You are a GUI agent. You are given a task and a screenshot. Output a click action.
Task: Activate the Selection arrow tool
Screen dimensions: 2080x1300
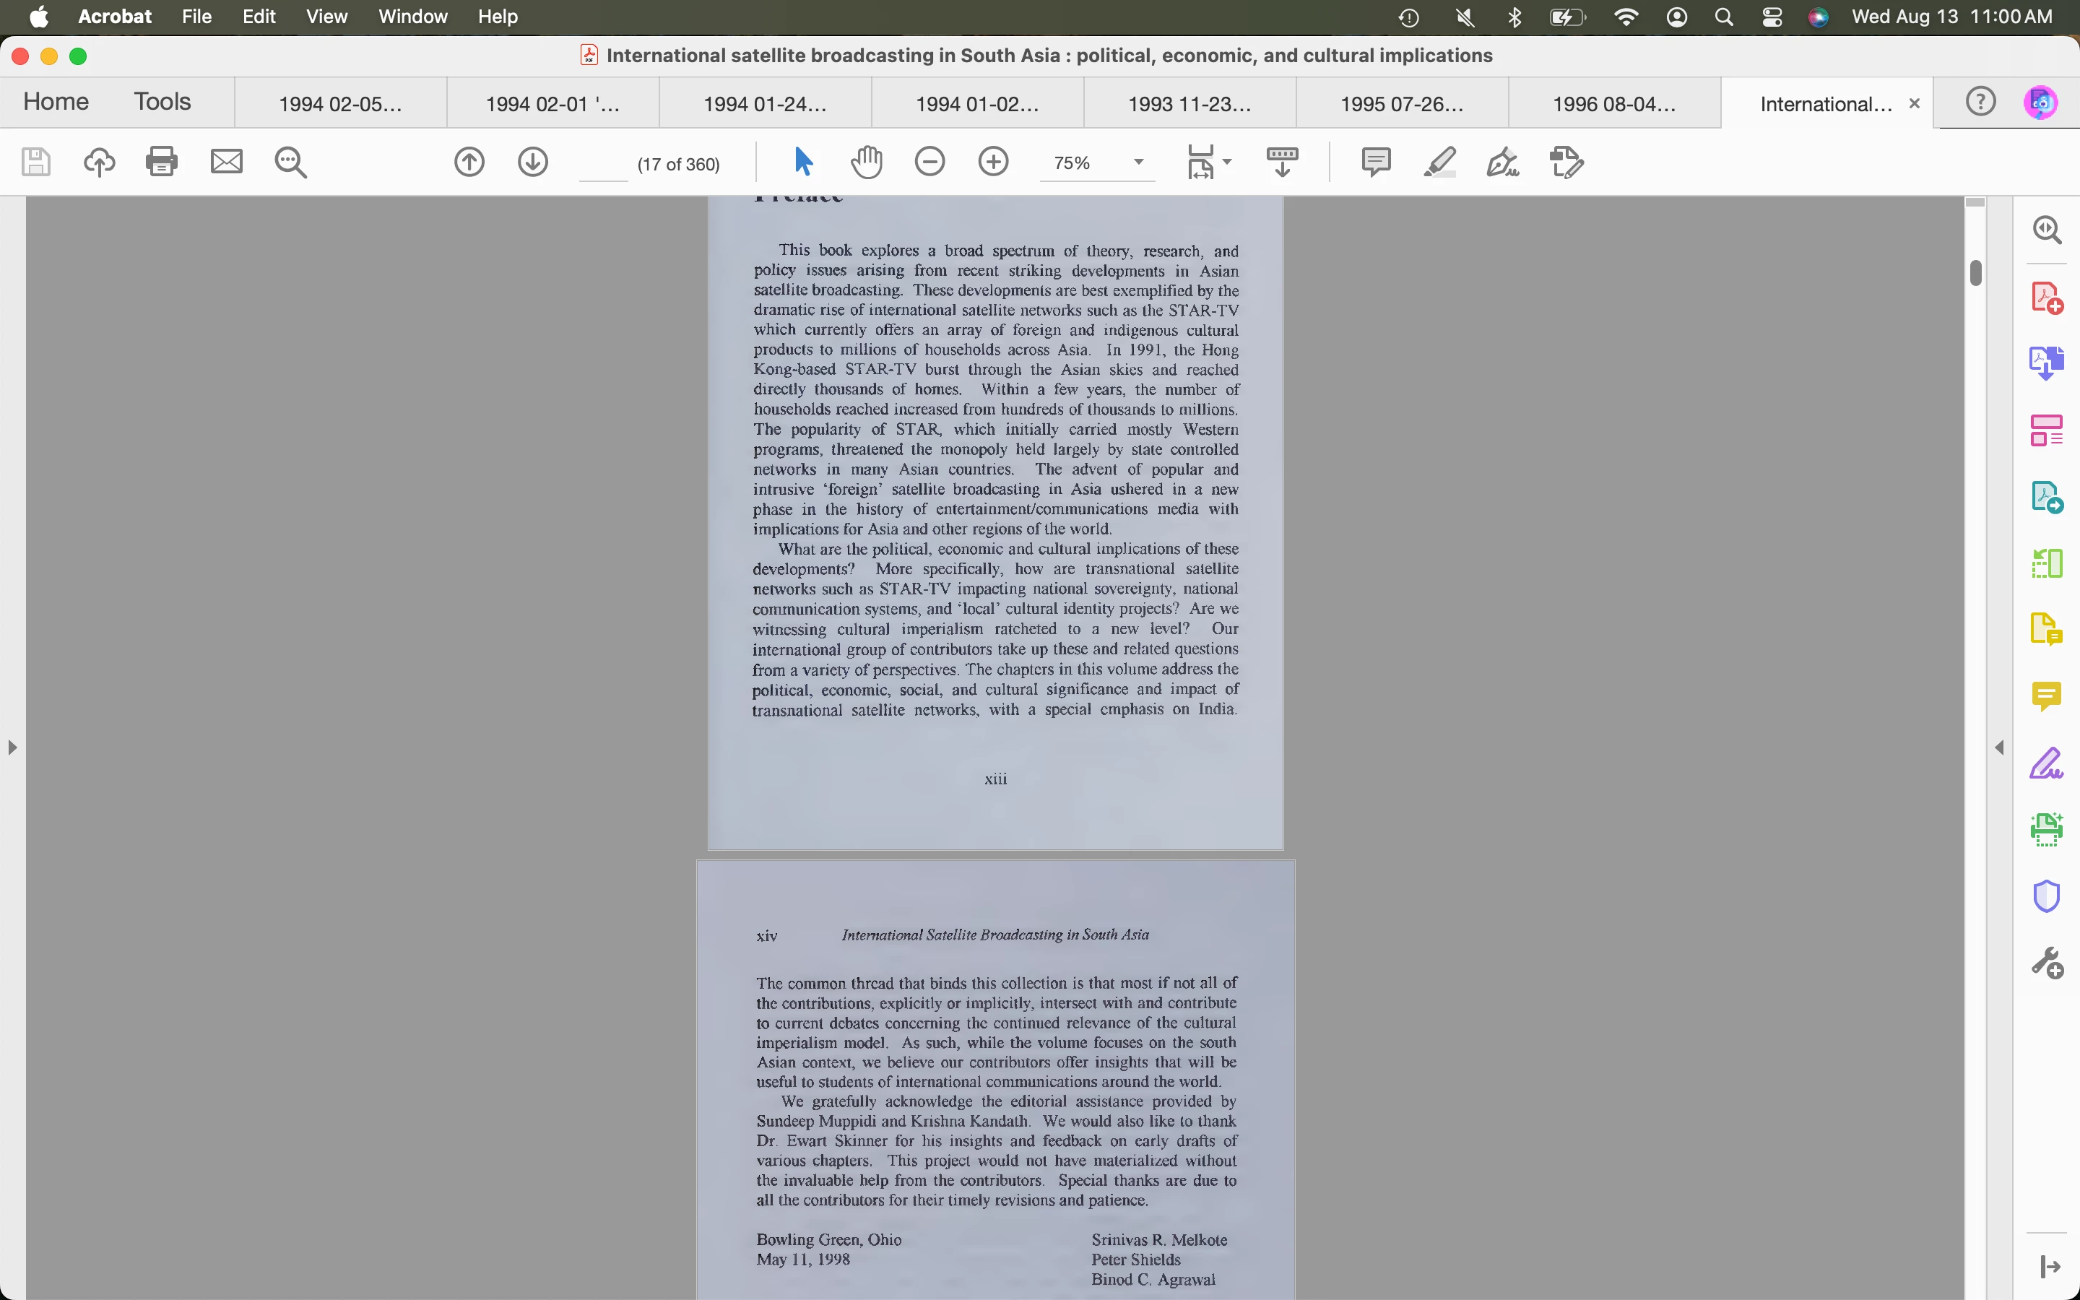[804, 162]
